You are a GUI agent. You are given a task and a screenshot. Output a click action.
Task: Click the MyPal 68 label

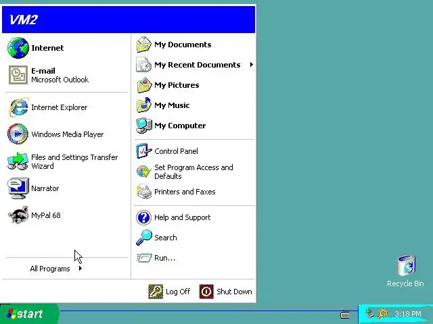[46, 215]
